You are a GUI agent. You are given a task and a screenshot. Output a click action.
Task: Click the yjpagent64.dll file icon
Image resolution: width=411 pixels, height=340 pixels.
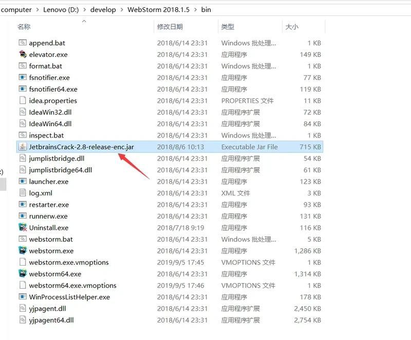[23, 320]
